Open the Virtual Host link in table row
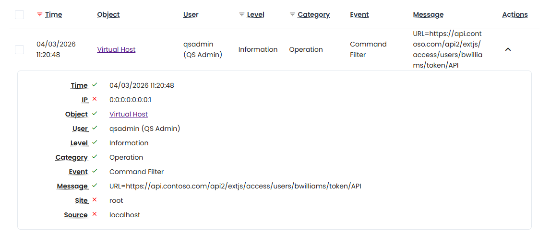The width and height of the screenshot is (550, 234). coord(116,49)
